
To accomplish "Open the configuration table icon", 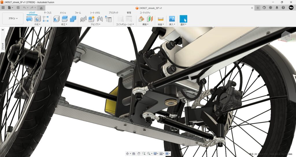I will pyautogui.click(x=129, y=19).
